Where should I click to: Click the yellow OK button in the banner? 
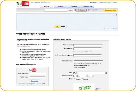click(57, 27)
